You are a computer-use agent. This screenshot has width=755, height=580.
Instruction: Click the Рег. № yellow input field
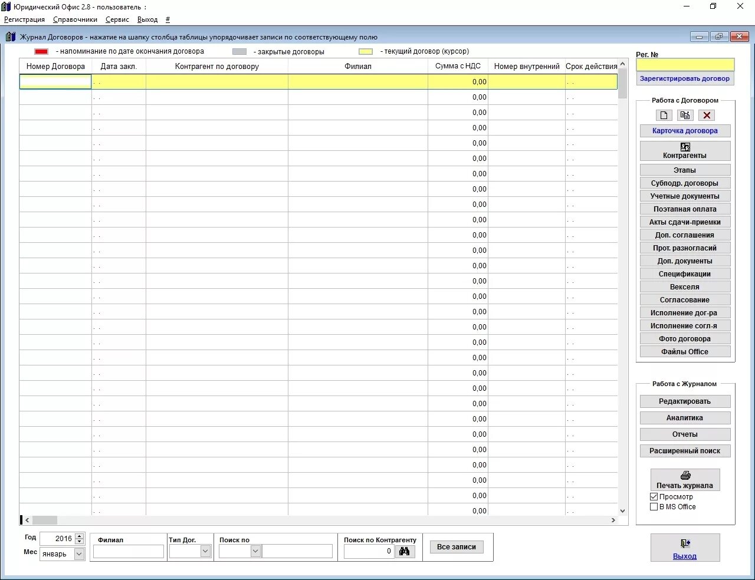coord(685,65)
